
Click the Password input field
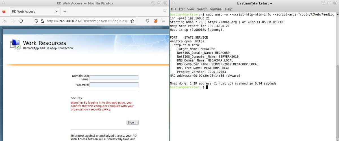114,85
